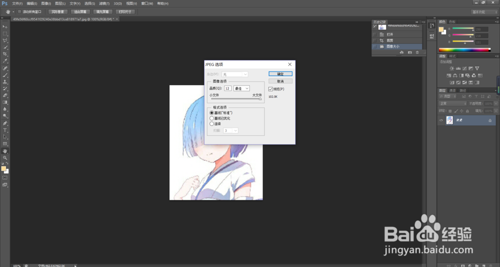Open the Hand tool preset picker arrow
This screenshot has width=500, height=267.
point(13,12)
